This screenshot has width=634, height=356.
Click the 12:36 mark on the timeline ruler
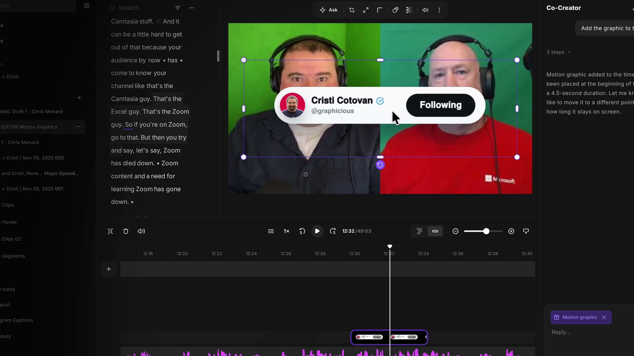(x=458, y=254)
